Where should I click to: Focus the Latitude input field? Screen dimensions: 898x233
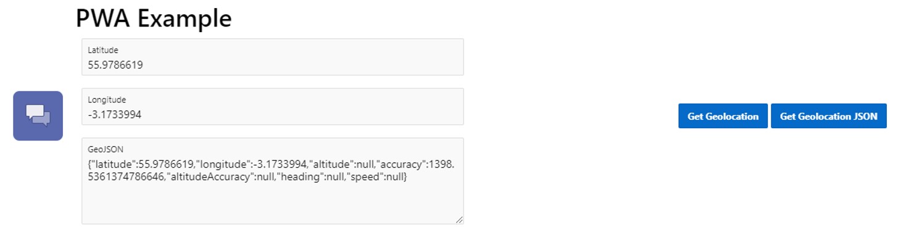(273, 57)
